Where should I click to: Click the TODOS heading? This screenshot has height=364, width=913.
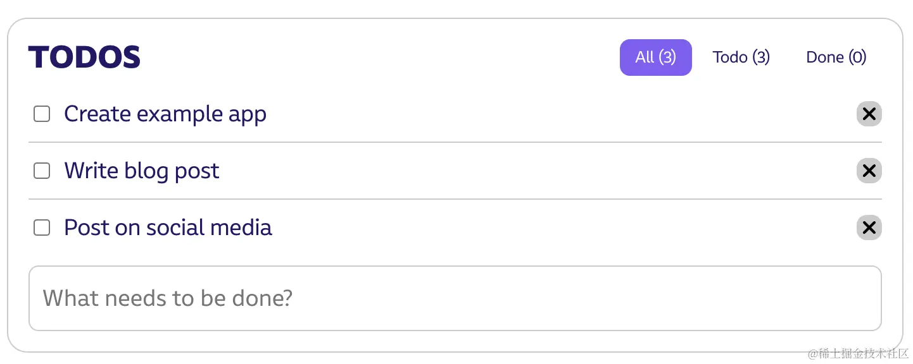click(x=84, y=58)
